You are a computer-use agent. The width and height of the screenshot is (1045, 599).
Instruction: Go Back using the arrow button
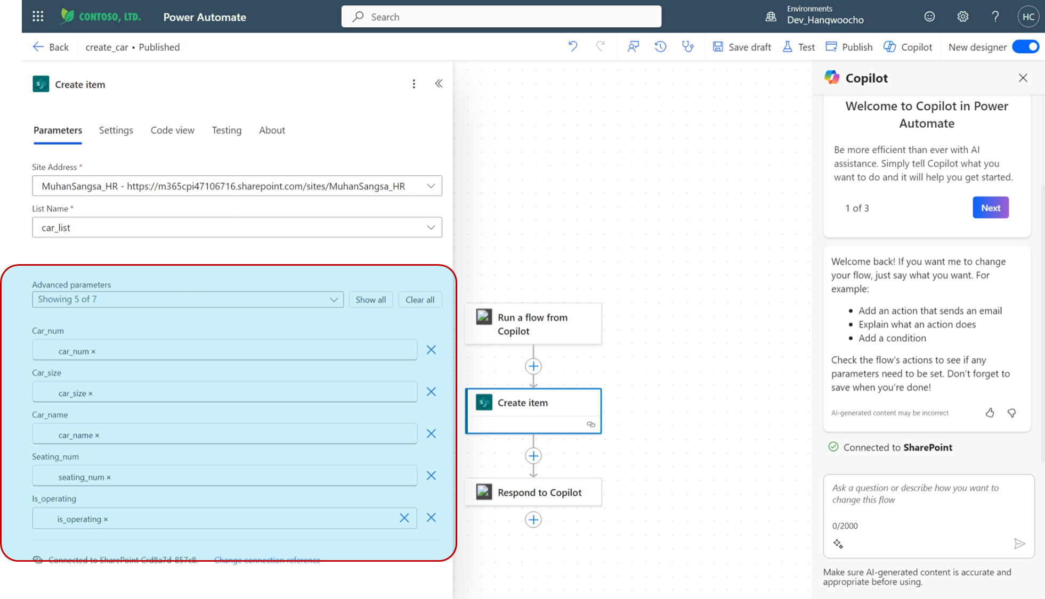(x=50, y=47)
